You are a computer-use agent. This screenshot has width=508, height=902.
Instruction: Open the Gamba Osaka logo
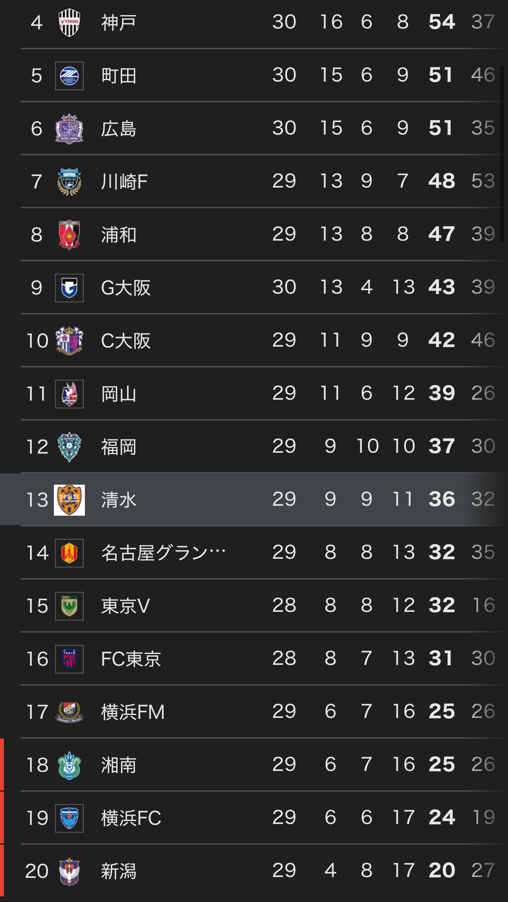(x=69, y=288)
